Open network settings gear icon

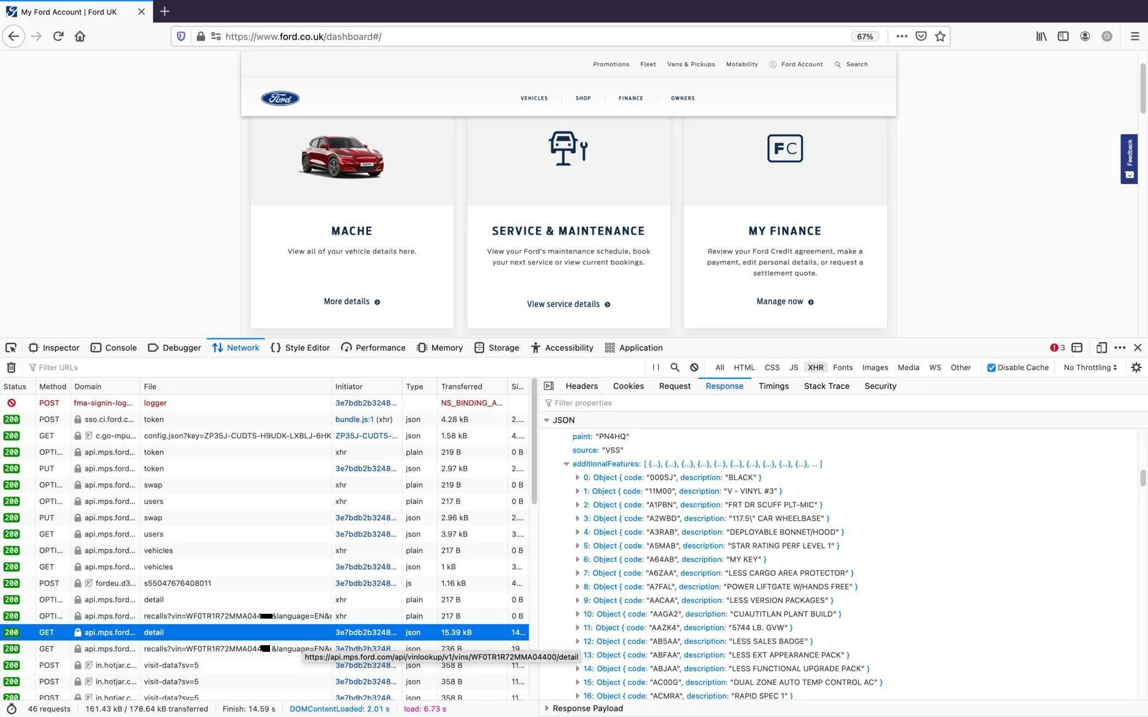tap(1136, 367)
